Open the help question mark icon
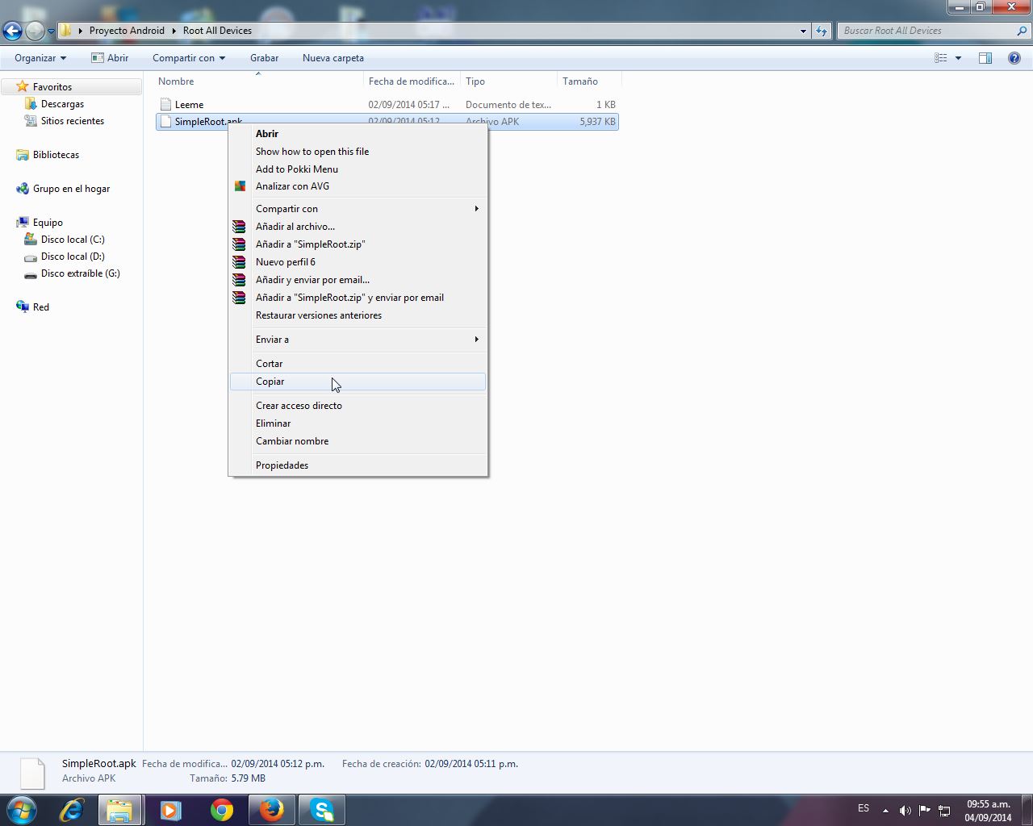The height and width of the screenshot is (826, 1033). coord(1014,58)
